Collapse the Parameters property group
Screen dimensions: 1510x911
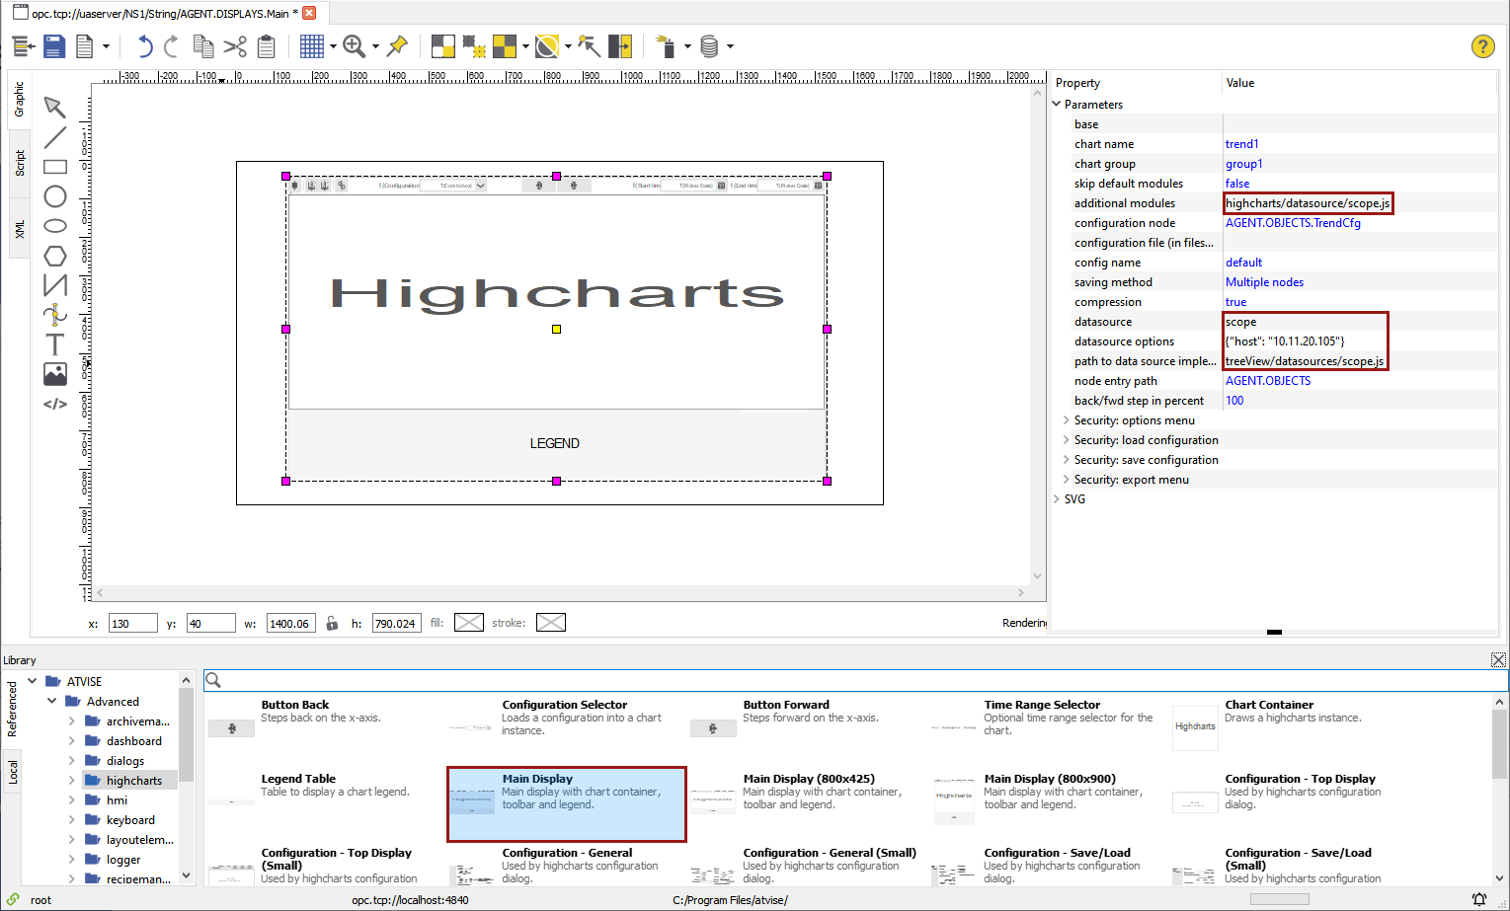coord(1057,105)
